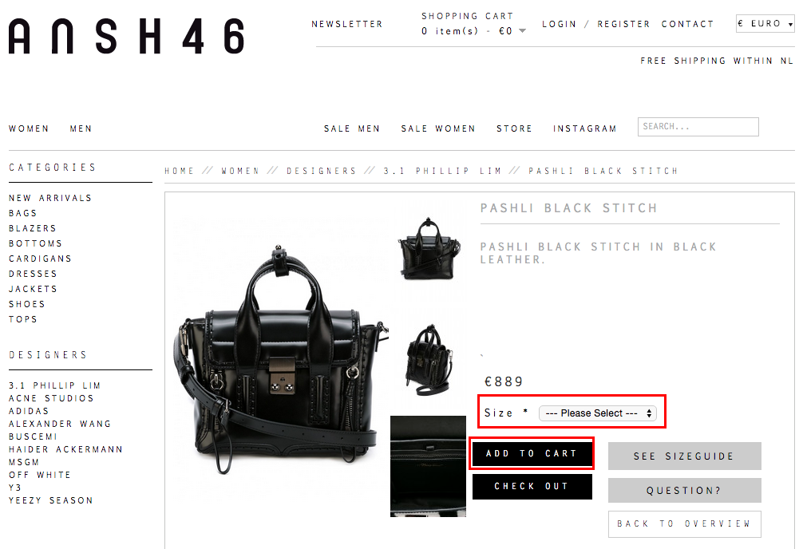
Task: Open the Size Please Select dropdown
Action: (597, 413)
